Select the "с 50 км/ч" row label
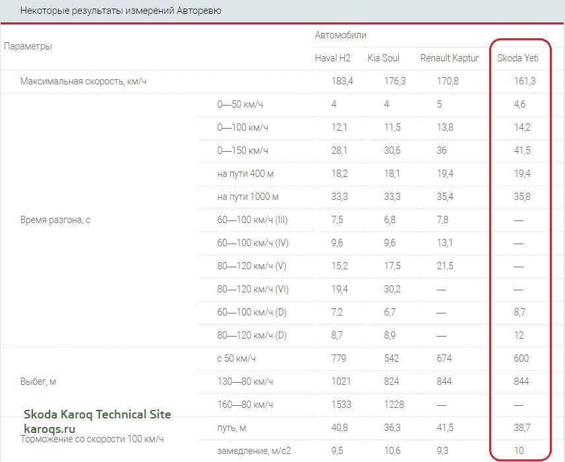Screen dimensions: 565x462 (x=237, y=358)
